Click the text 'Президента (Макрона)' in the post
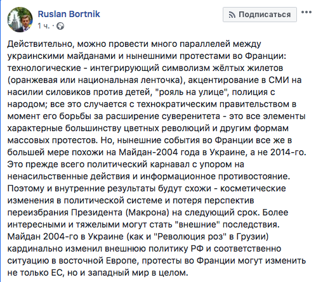 (x=120, y=212)
